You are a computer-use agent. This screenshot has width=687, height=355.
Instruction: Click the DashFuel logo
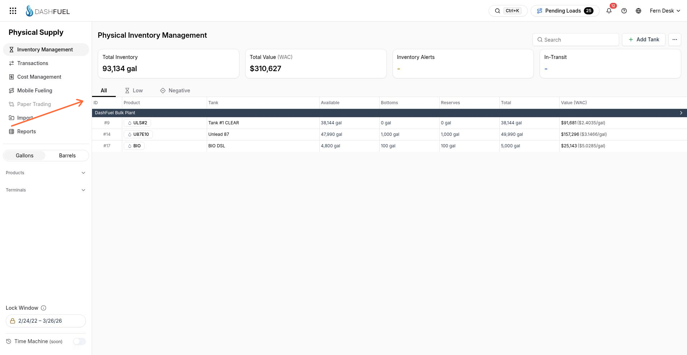click(x=47, y=11)
